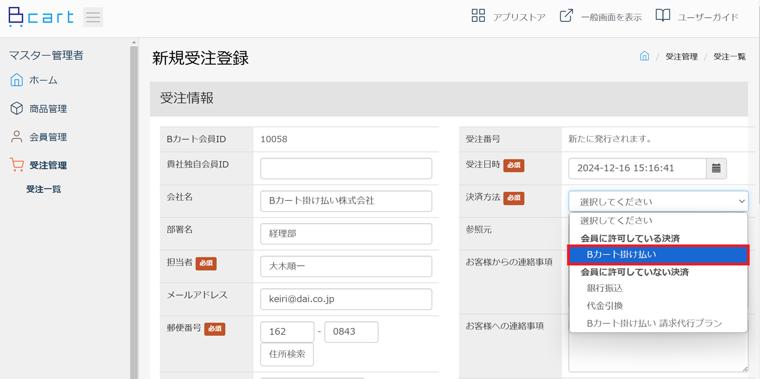Click the 会員管理 person icon

[x=17, y=137]
